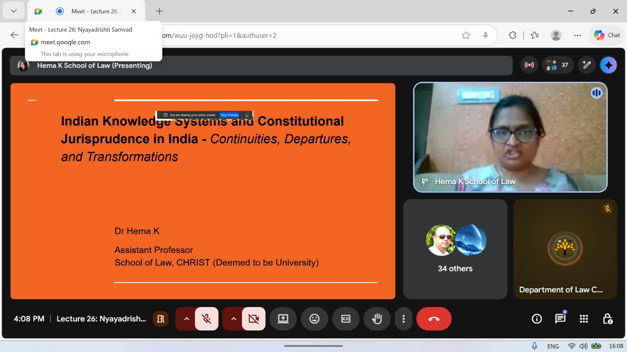Click the raise hand icon
Screen dimensions: 627x352
coord(377,319)
